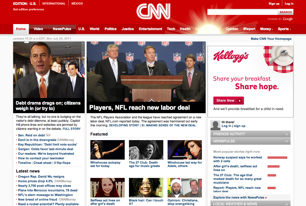Open SI: Making sense of the new deal
306x206 pixels.
click(169, 125)
